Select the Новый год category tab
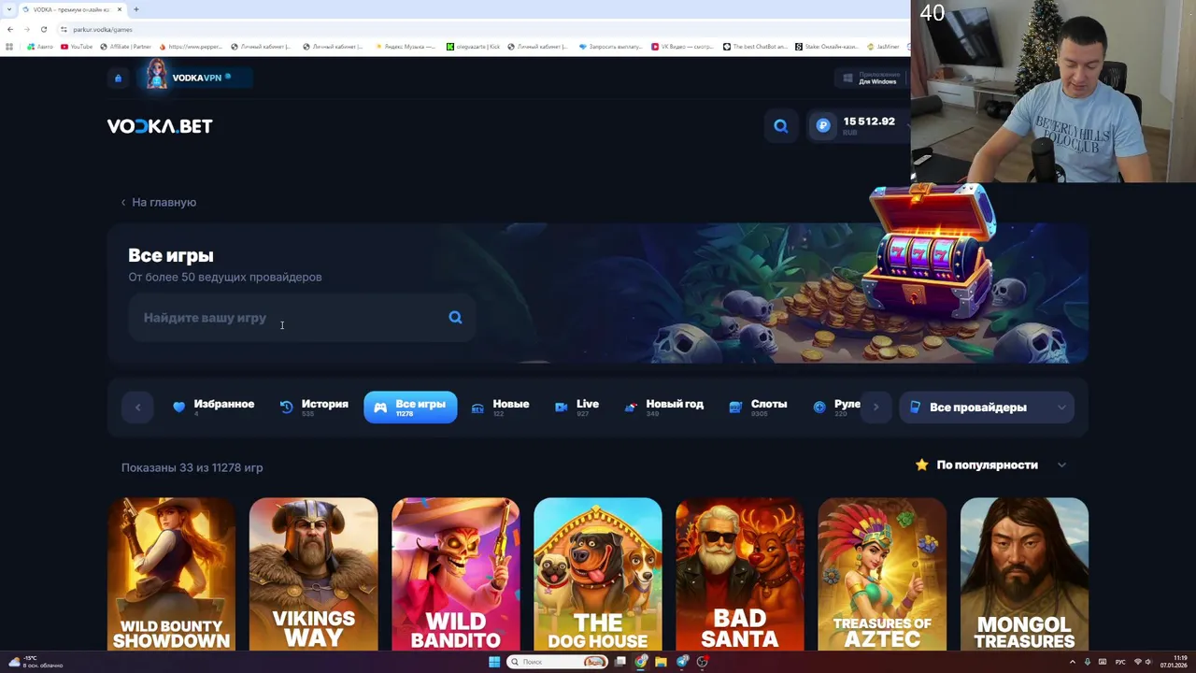 [664, 407]
